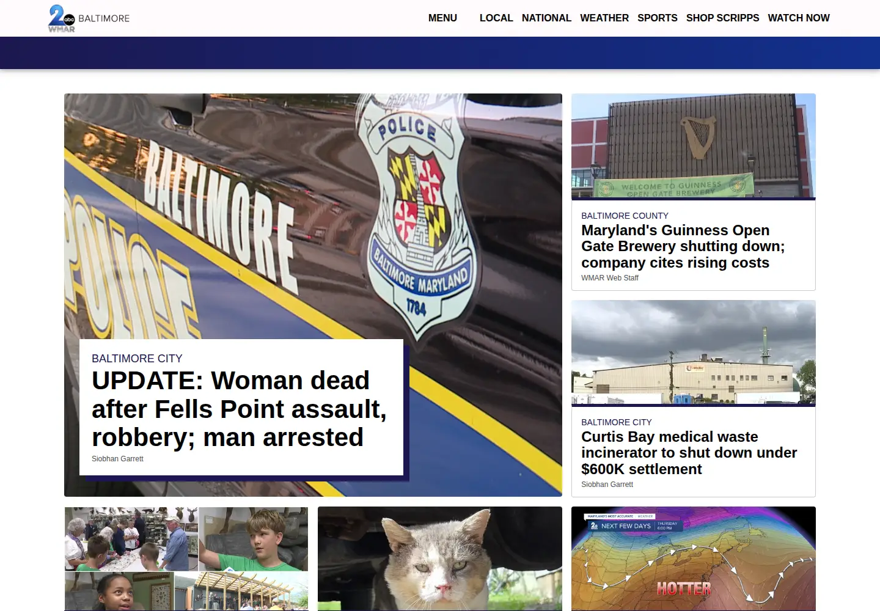Viewport: 880px width, 611px height.
Task: Read the Guinness Open Gate Brewery shutting down headline
Action: [683, 246]
